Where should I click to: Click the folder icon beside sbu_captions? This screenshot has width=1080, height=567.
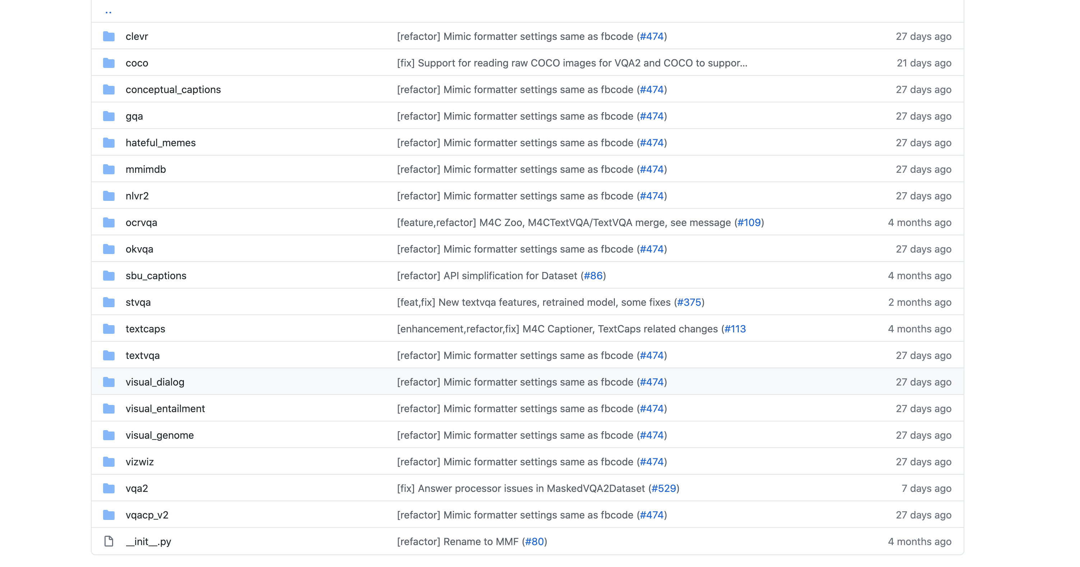coord(108,276)
